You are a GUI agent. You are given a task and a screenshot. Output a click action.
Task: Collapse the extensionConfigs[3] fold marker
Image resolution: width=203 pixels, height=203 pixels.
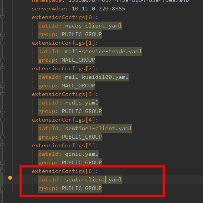[x=2, y=94]
